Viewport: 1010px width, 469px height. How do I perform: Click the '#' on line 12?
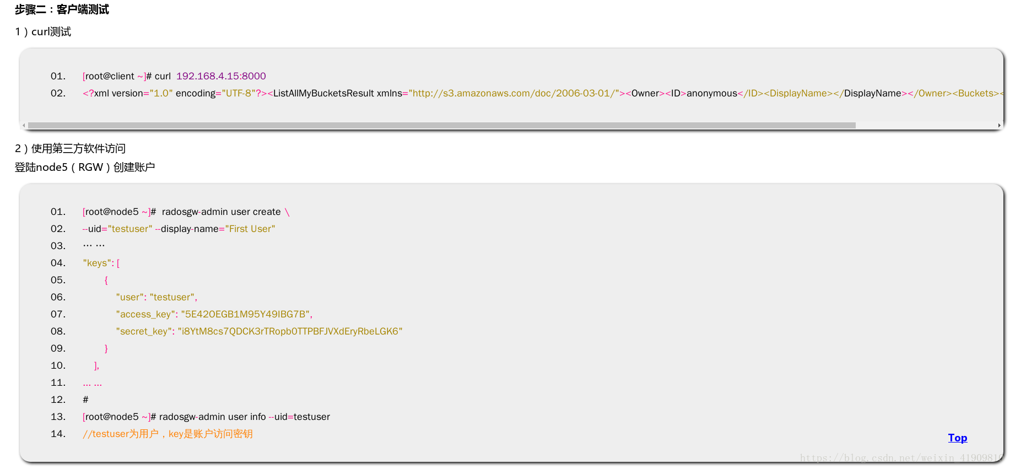(85, 400)
